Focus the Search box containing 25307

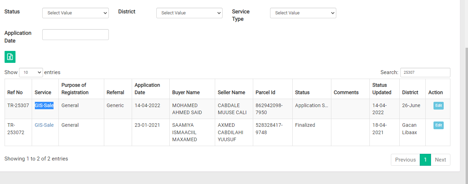point(425,72)
